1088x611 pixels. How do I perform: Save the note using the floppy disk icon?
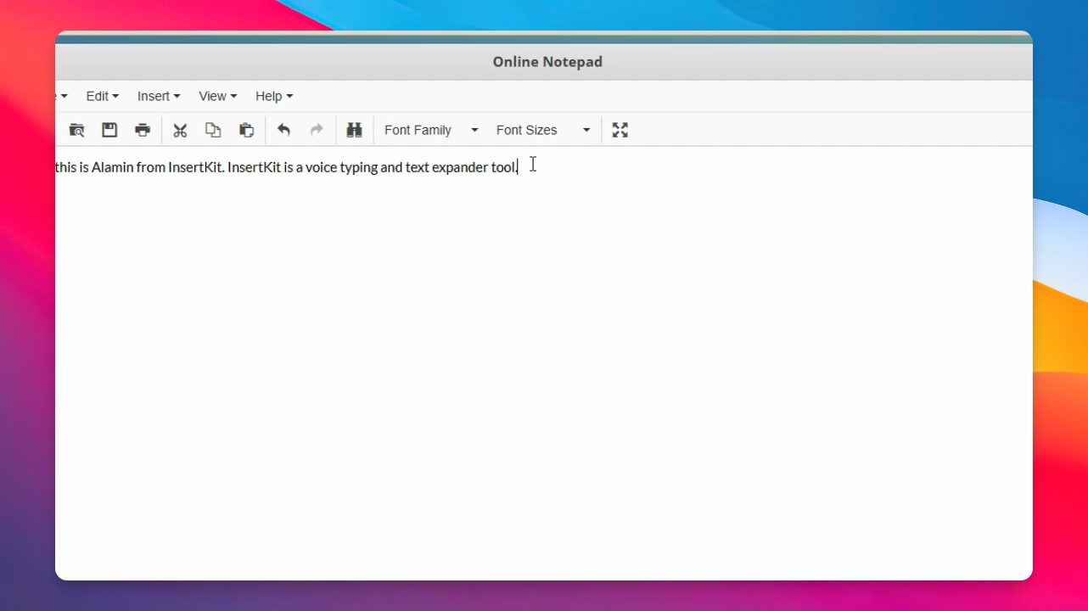(x=109, y=130)
